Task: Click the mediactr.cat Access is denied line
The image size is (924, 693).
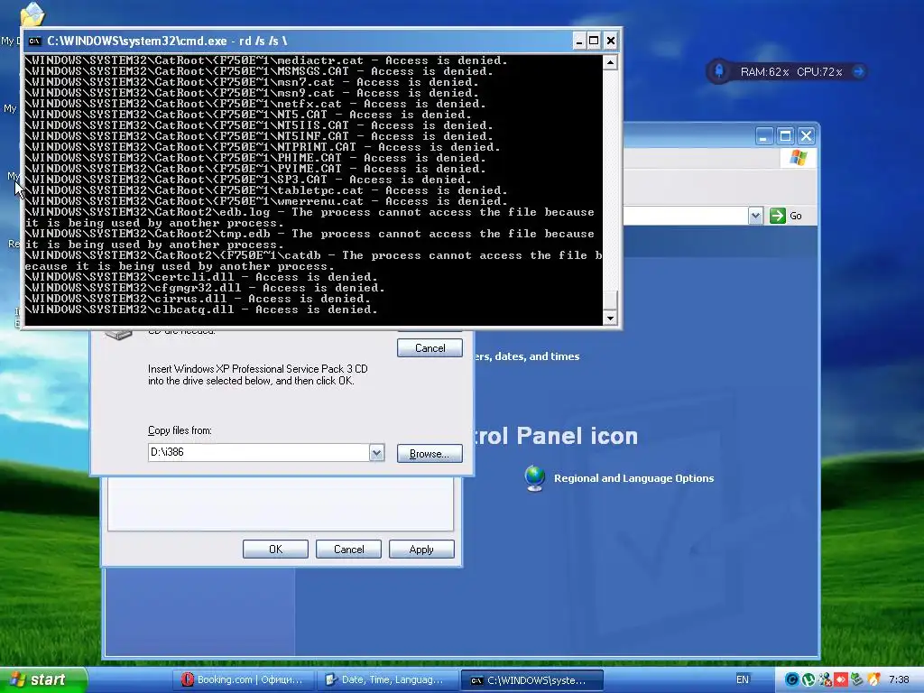Action: 266,60
